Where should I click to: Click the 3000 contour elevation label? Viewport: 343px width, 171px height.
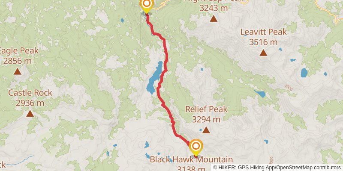pos(289,87)
